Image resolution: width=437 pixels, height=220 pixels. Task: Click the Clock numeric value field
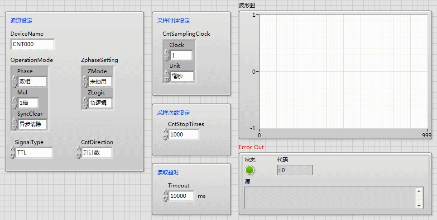[181, 55]
